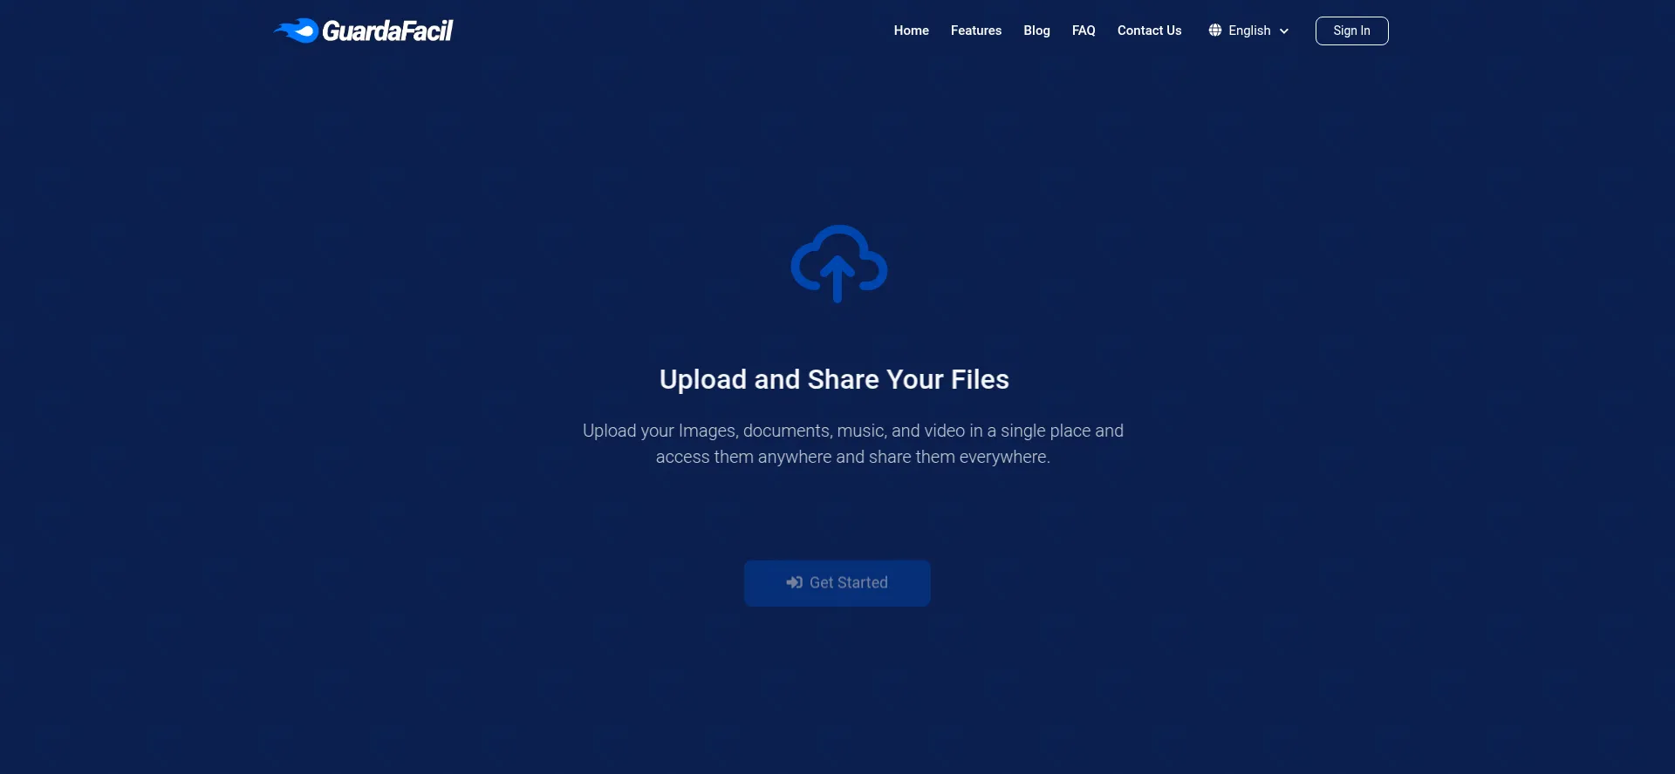Click the 'Upload your Images, documents' description text

click(852, 444)
